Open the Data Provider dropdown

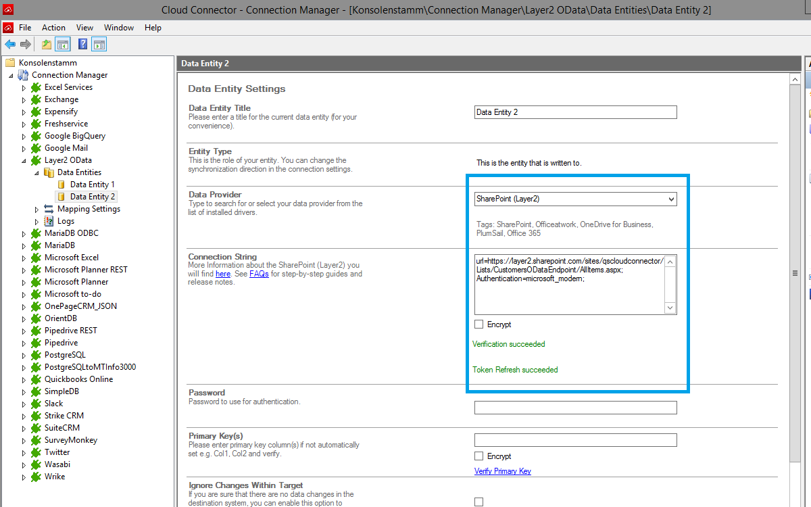point(575,199)
